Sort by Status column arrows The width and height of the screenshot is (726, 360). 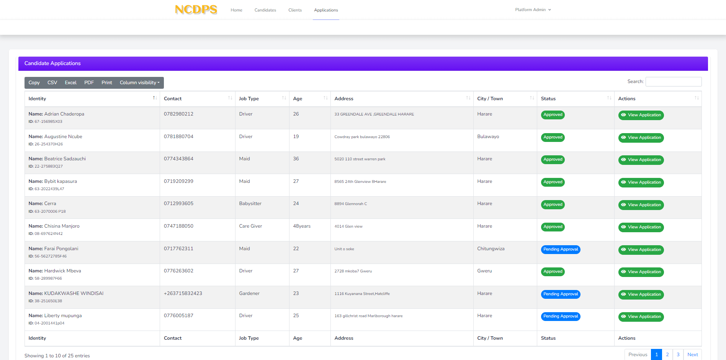(x=609, y=98)
